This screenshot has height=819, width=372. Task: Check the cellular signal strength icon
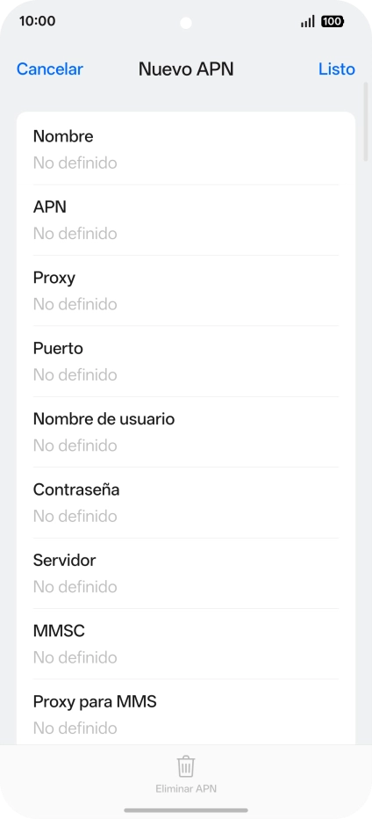308,21
